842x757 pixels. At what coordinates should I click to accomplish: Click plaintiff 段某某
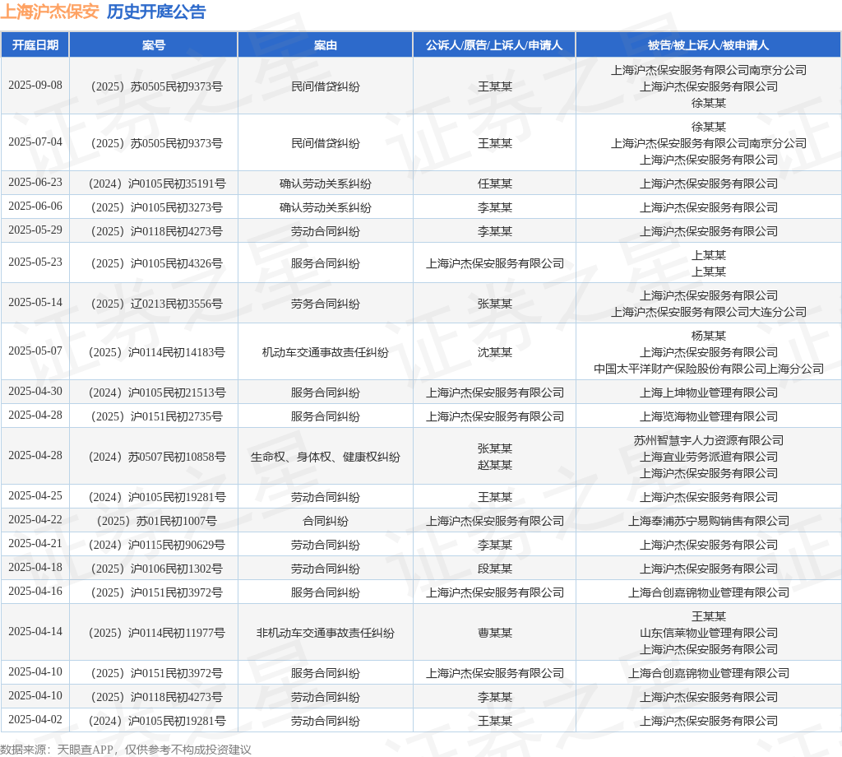click(494, 569)
